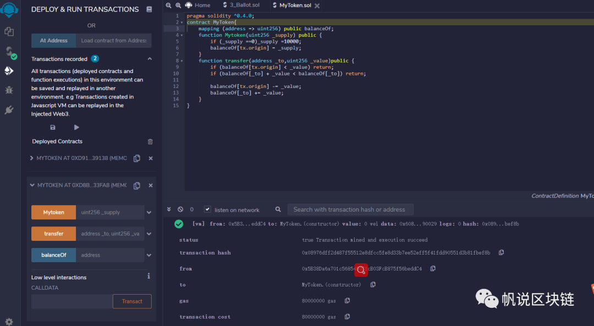Switch to the 3_Ballot.sol tab
Viewport: 594px width, 326px height.
(241, 5)
